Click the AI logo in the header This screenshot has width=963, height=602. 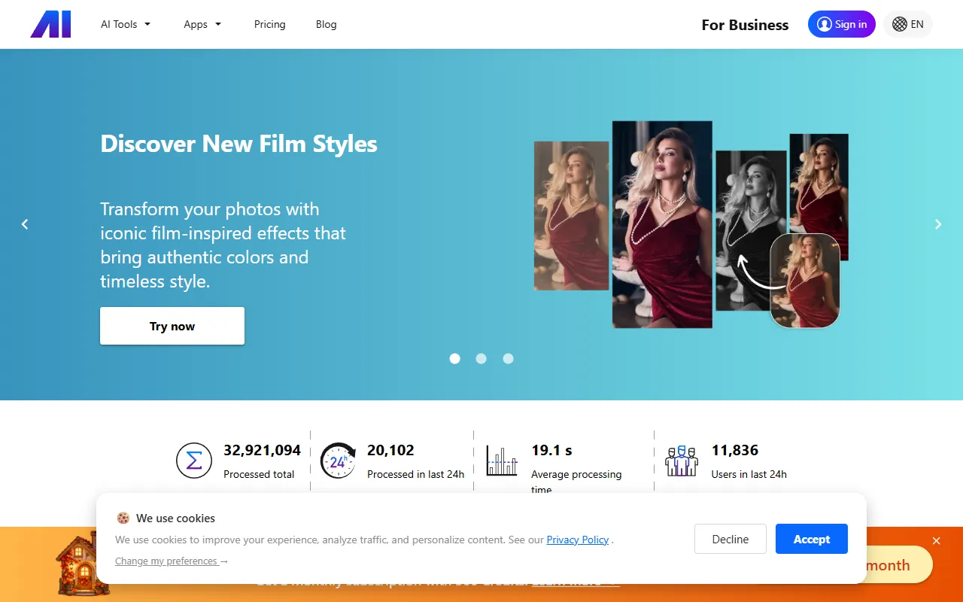(x=50, y=24)
